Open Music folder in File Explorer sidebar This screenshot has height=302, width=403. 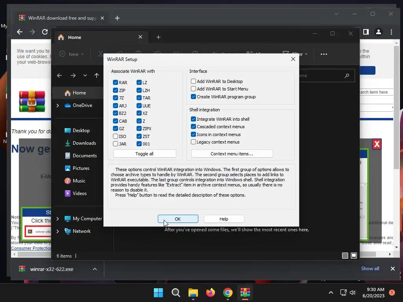coord(75,181)
